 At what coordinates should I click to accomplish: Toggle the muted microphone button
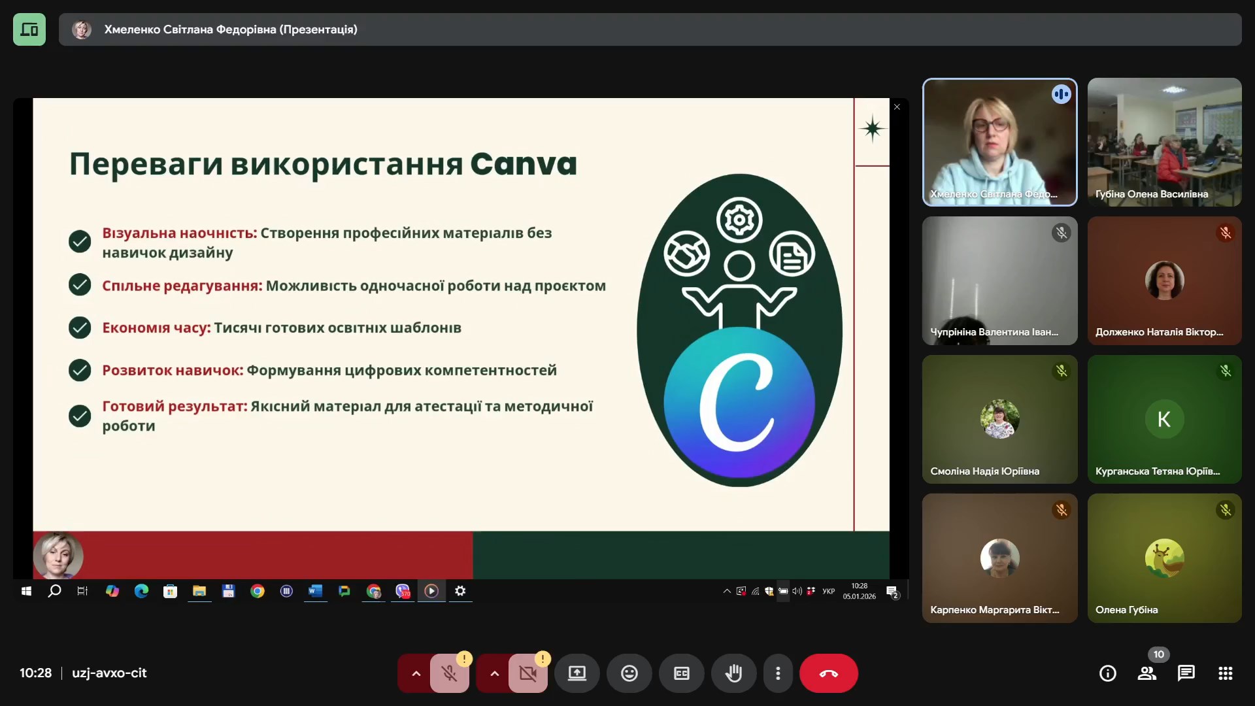449,673
